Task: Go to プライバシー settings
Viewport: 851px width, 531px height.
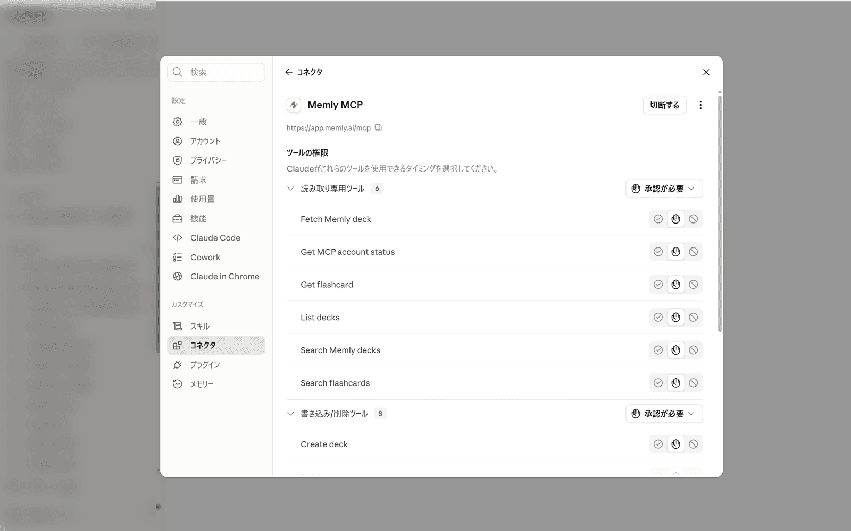Action: coord(216,160)
